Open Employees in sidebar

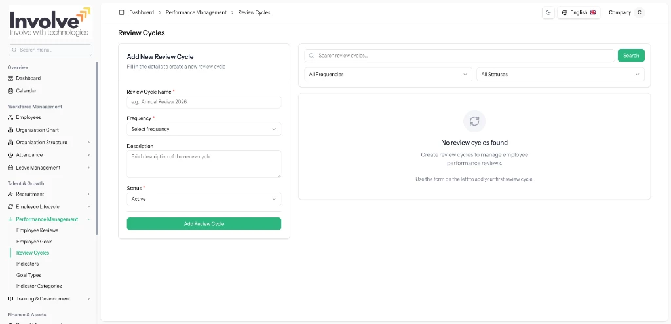[x=28, y=117]
